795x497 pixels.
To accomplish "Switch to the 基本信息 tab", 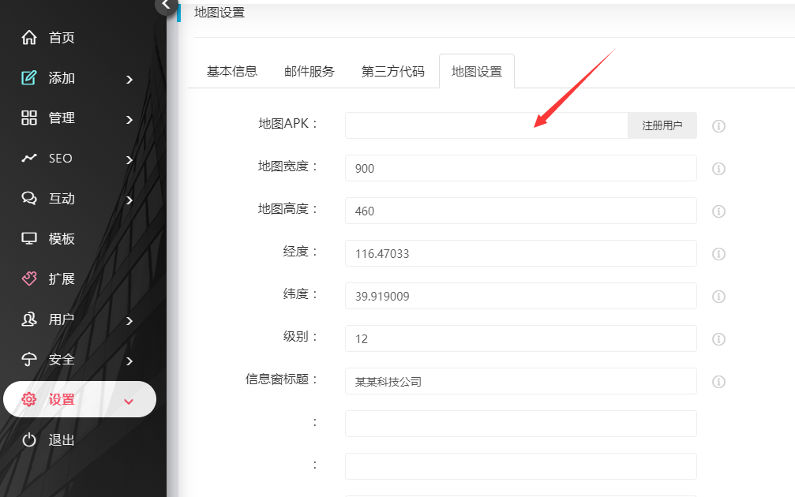I will [x=231, y=70].
